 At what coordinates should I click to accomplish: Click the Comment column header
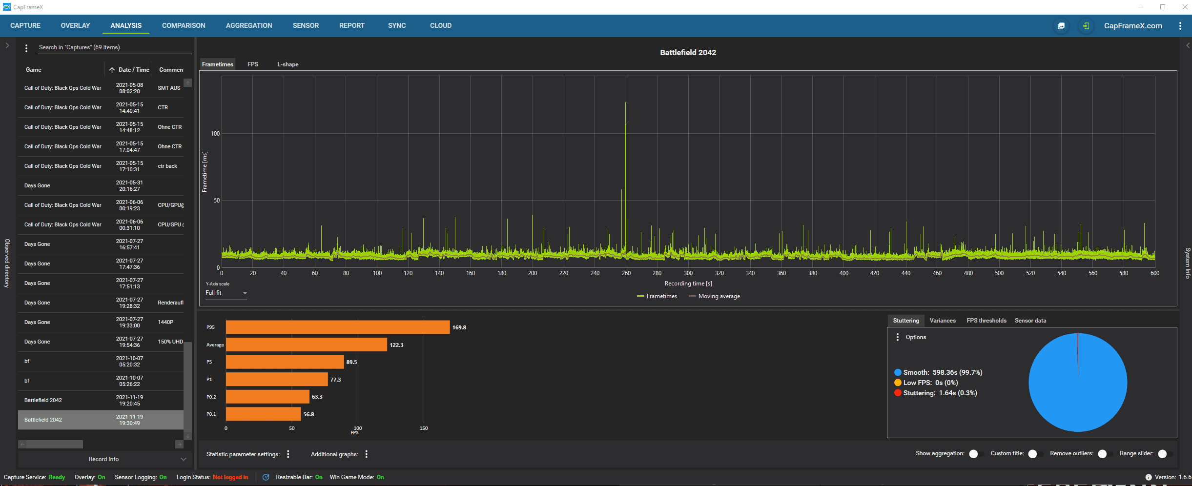pos(171,70)
